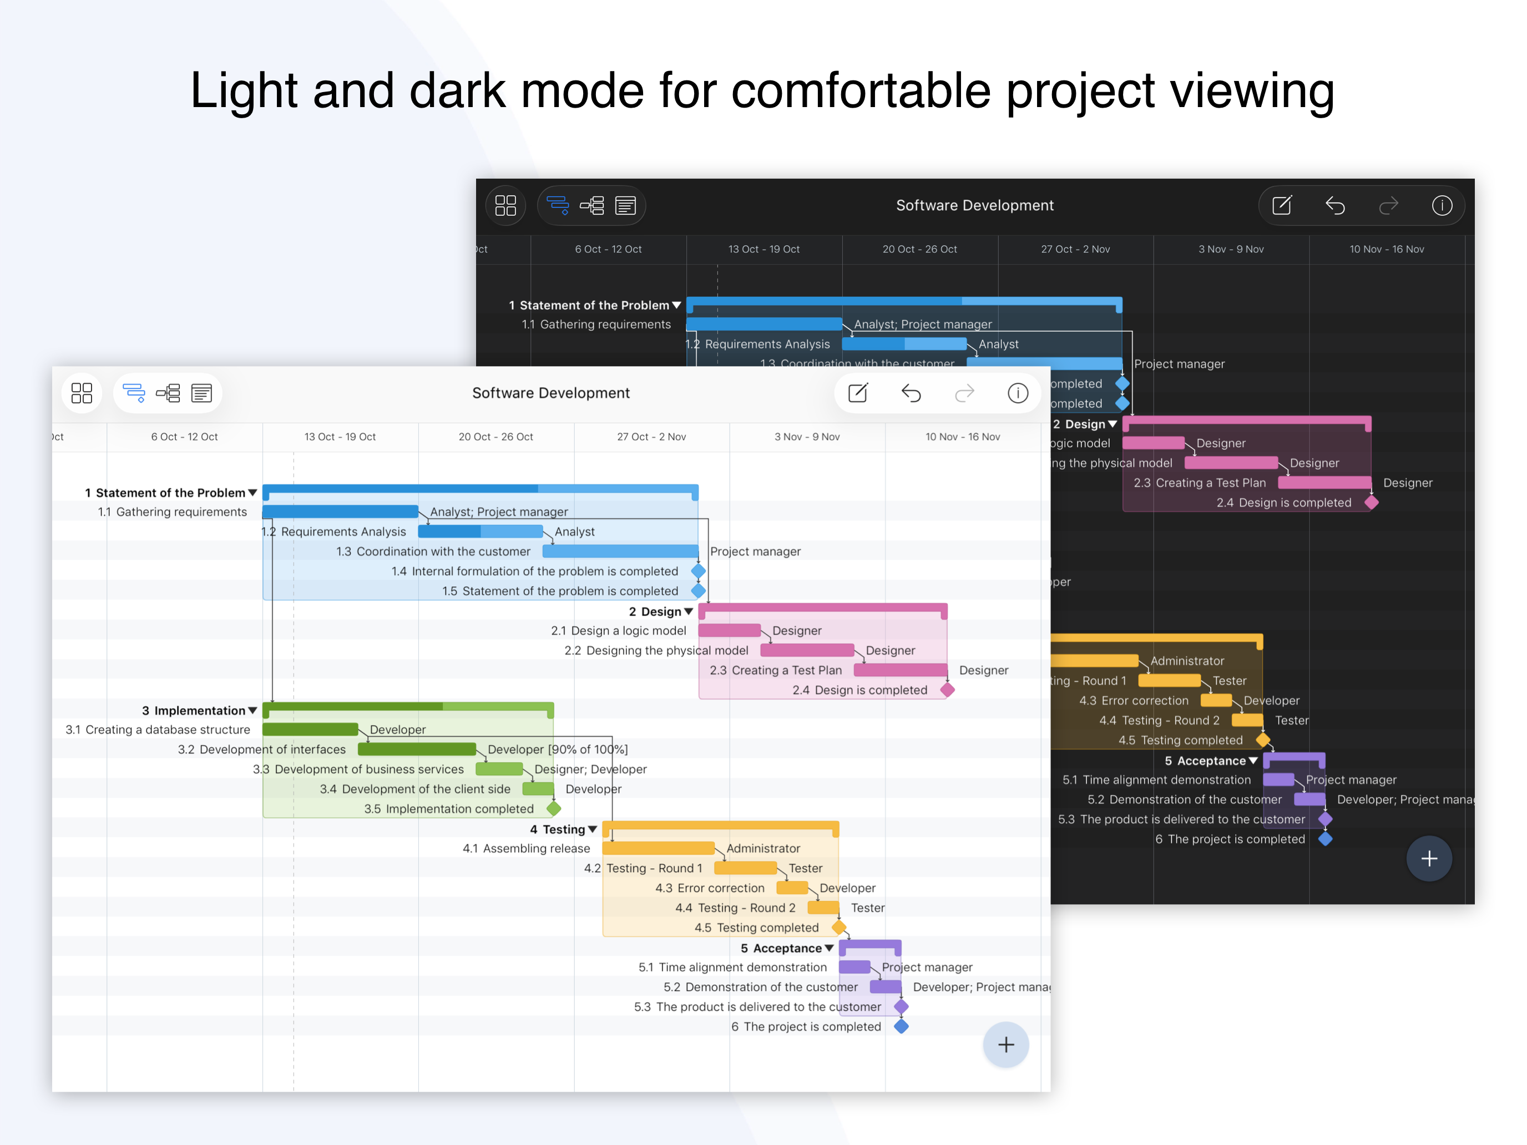Open task list view in light window
1527x1145 pixels.
[201, 393]
